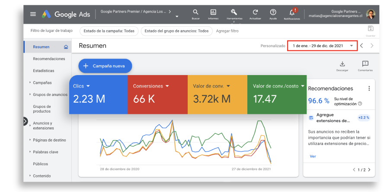Open the Conversiones metric dropdown
This screenshot has width=384, height=192.
(167, 86)
